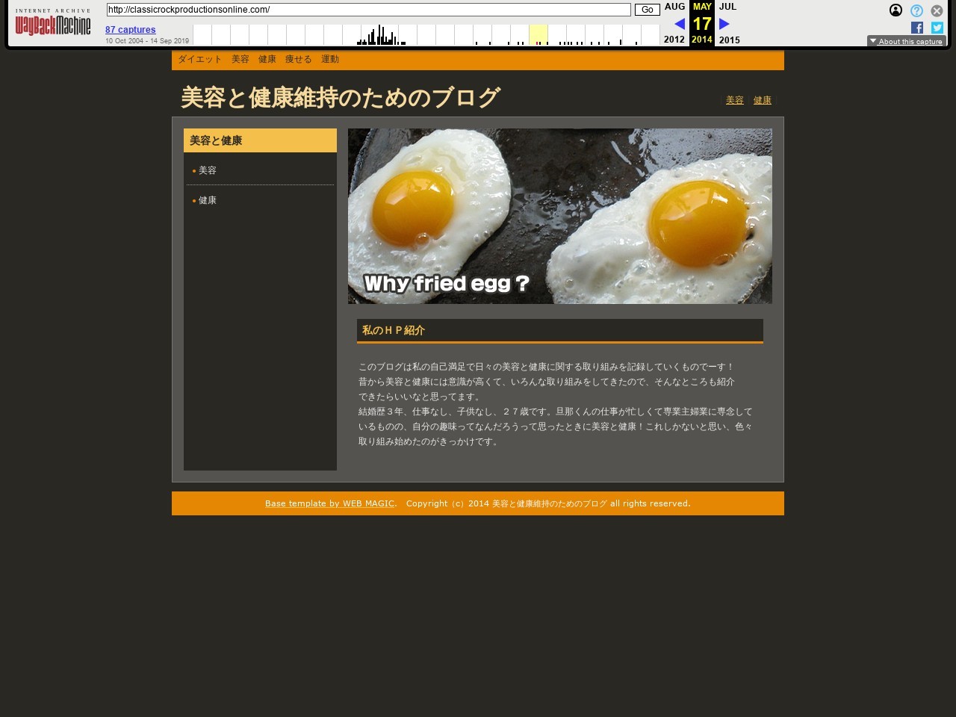Select the 痩せる top menu item
This screenshot has width=956, height=717.
[298, 59]
